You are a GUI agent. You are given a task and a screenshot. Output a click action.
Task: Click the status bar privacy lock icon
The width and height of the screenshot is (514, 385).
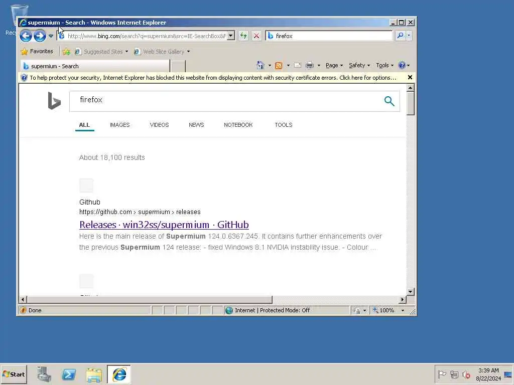pos(357,311)
